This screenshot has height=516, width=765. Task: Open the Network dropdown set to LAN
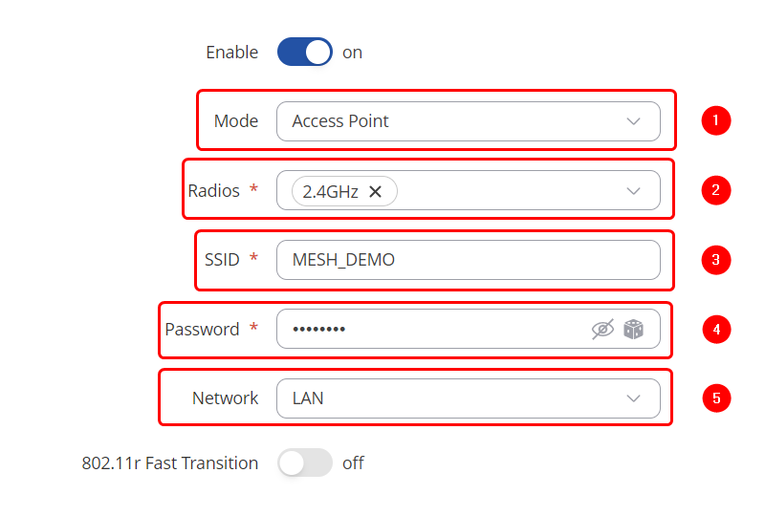(468, 398)
